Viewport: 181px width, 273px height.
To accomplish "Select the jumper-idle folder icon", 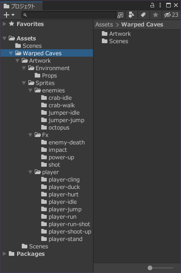I will coord(44,113).
